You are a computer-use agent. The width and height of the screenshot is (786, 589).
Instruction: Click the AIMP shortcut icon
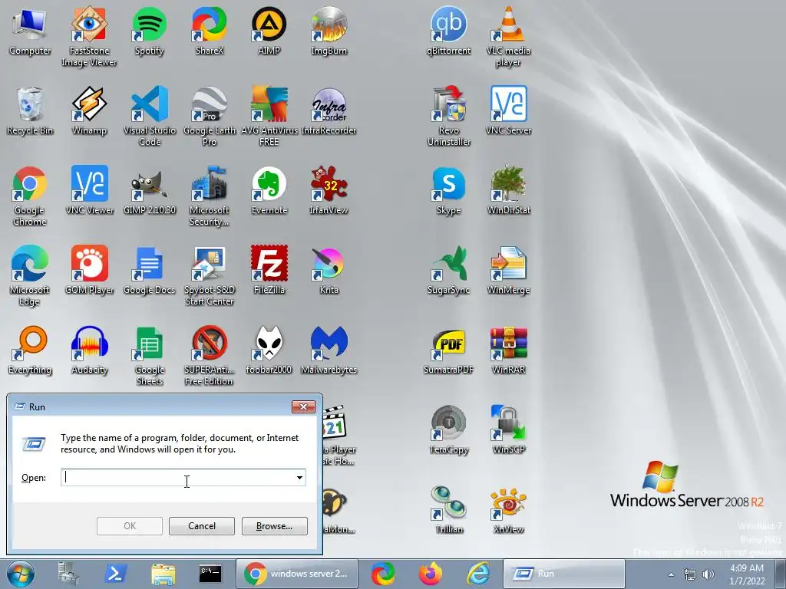[x=269, y=31]
